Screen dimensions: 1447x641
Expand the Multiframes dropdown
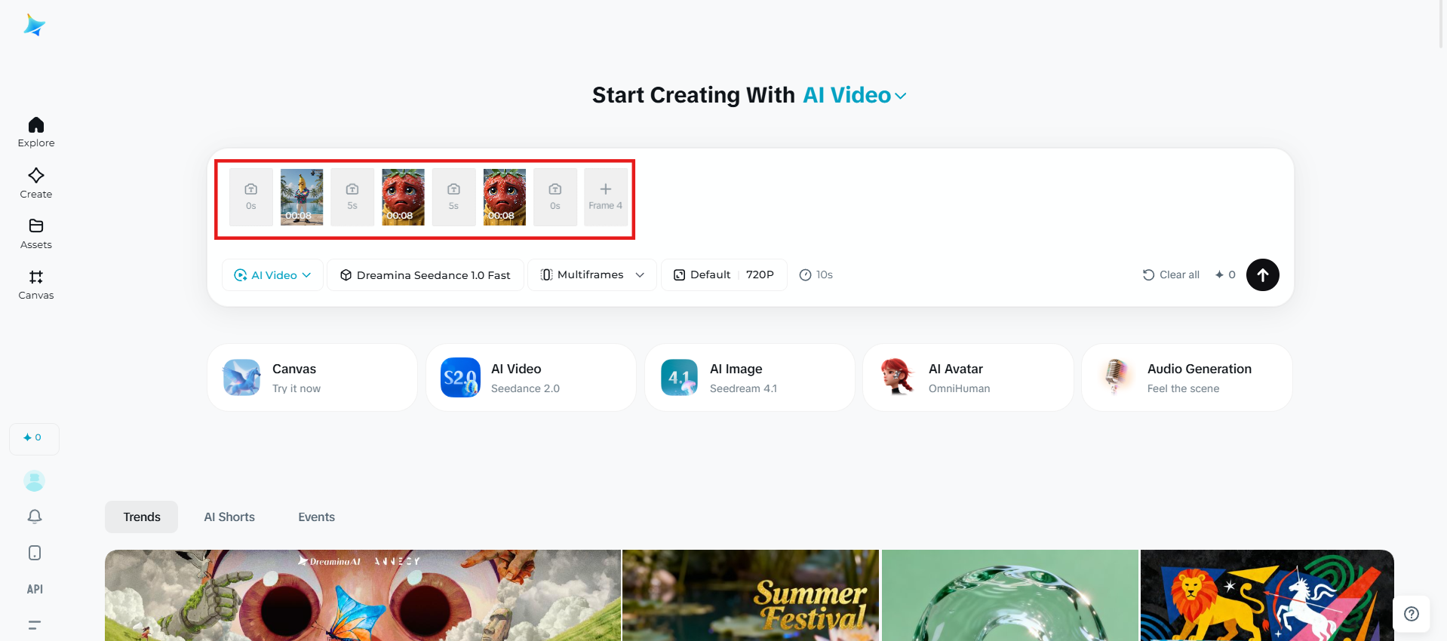tap(592, 275)
